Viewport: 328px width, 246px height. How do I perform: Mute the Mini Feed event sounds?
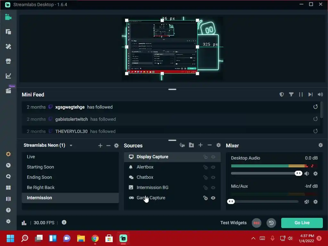[x=320, y=94]
